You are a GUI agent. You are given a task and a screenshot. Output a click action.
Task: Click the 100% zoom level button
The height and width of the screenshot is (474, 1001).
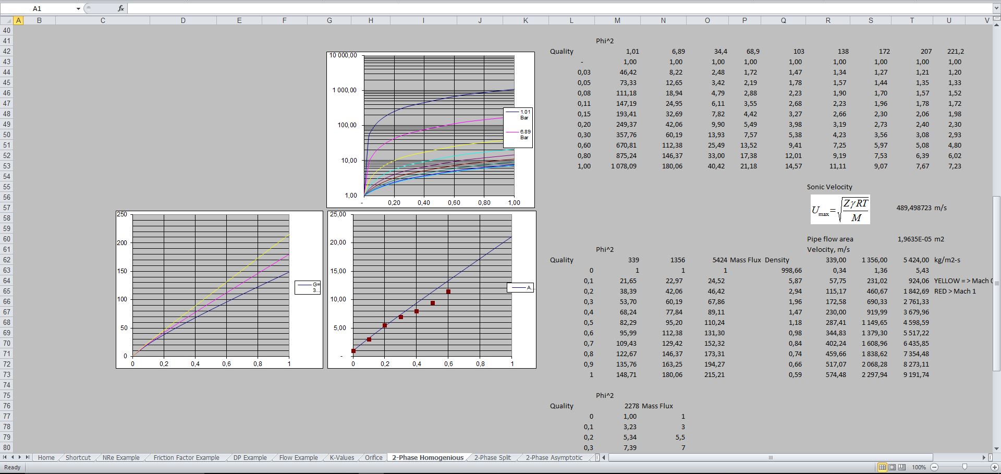tap(919, 467)
